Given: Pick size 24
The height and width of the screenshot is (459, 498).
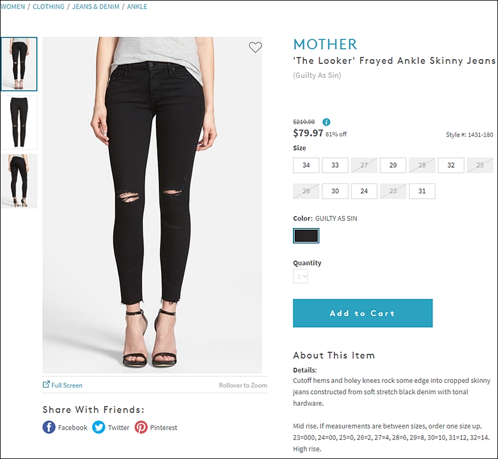Looking at the screenshot, I should click(364, 191).
